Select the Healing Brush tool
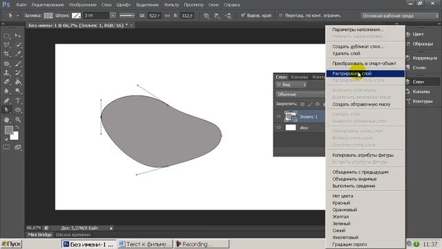This screenshot has height=249, width=442. [7, 64]
